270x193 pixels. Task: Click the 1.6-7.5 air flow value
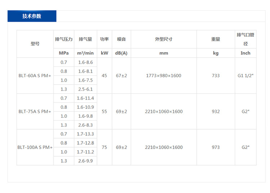coord(85,80)
